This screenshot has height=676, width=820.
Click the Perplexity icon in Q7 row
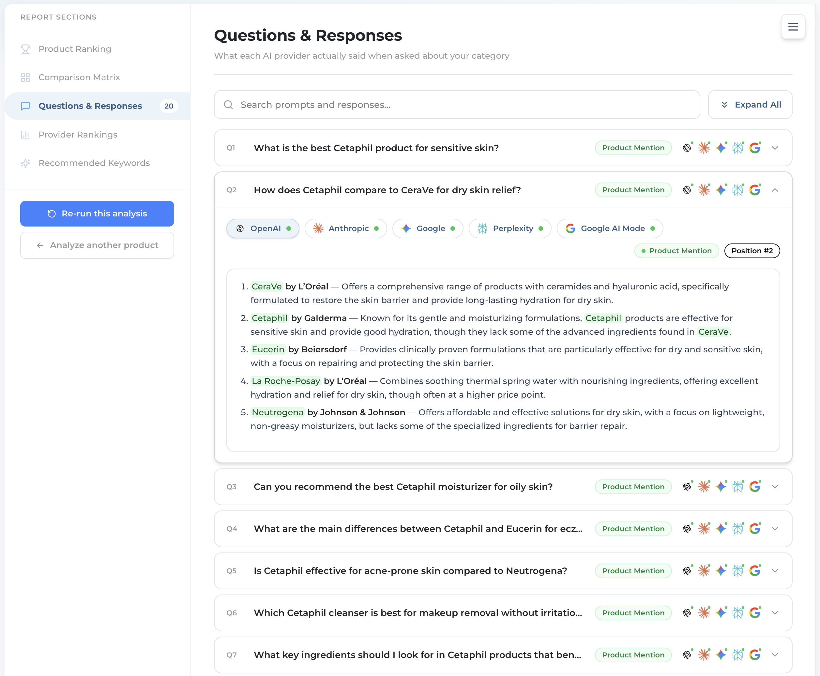(x=738, y=655)
